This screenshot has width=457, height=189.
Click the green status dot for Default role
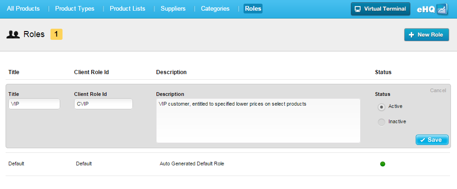(x=382, y=164)
